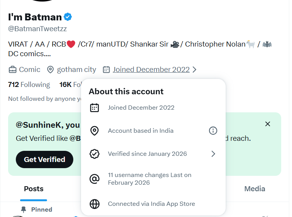The height and width of the screenshot is (217, 292).
Task: Click the info icon for Account based in India
Action: [x=213, y=130]
